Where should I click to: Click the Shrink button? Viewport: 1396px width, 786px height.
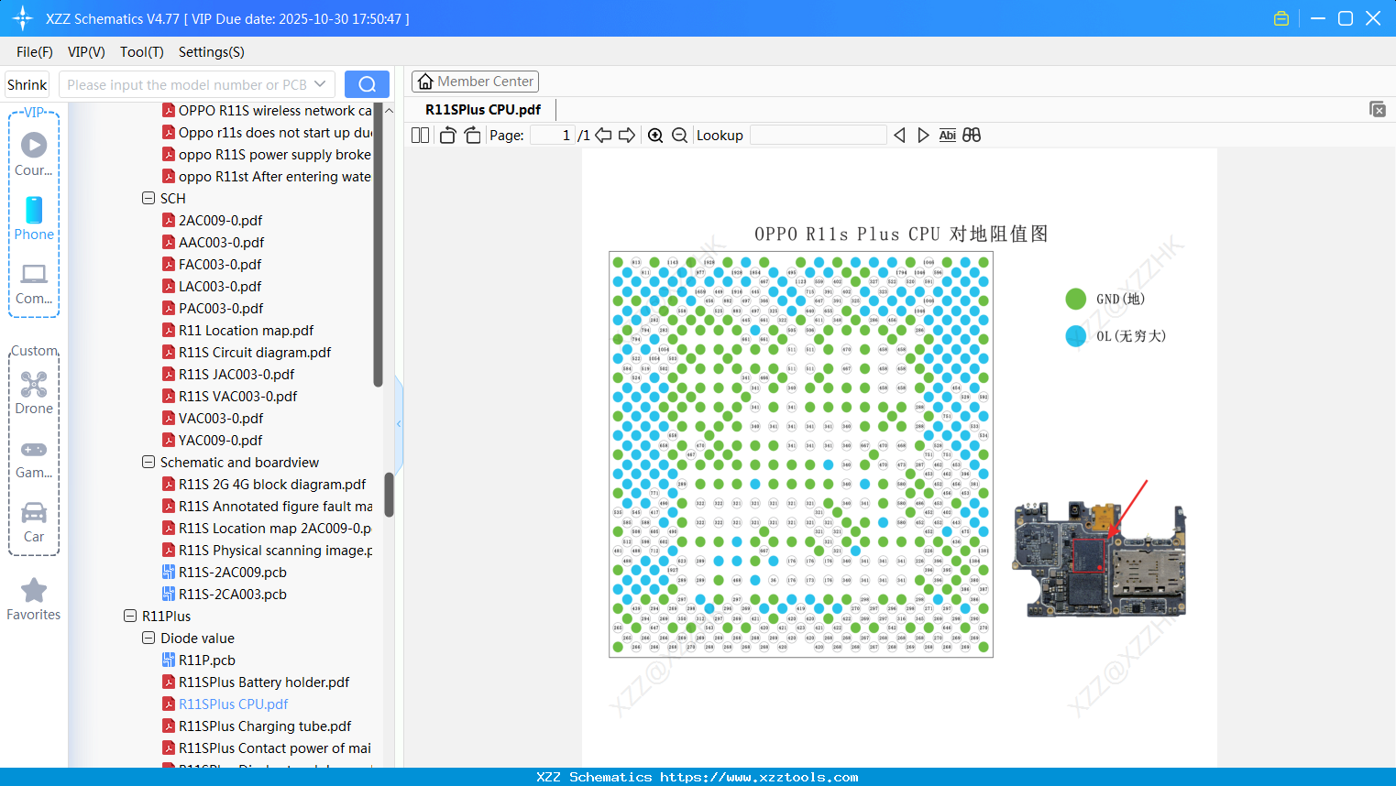coord(27,84)
